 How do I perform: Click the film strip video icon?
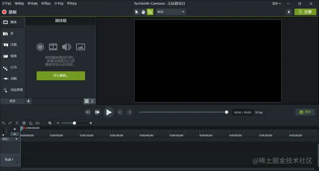pyautogui.click(x=53, y=47)
